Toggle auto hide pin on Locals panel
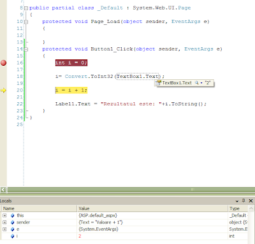 (244, 201)
